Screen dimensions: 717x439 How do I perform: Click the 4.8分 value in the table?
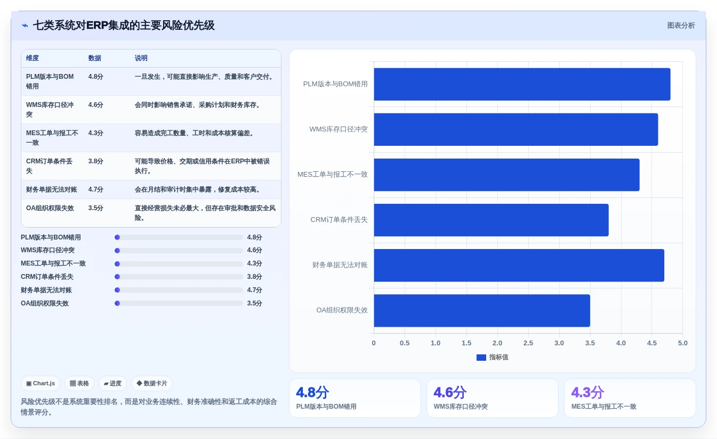click(x=96, y=77)
